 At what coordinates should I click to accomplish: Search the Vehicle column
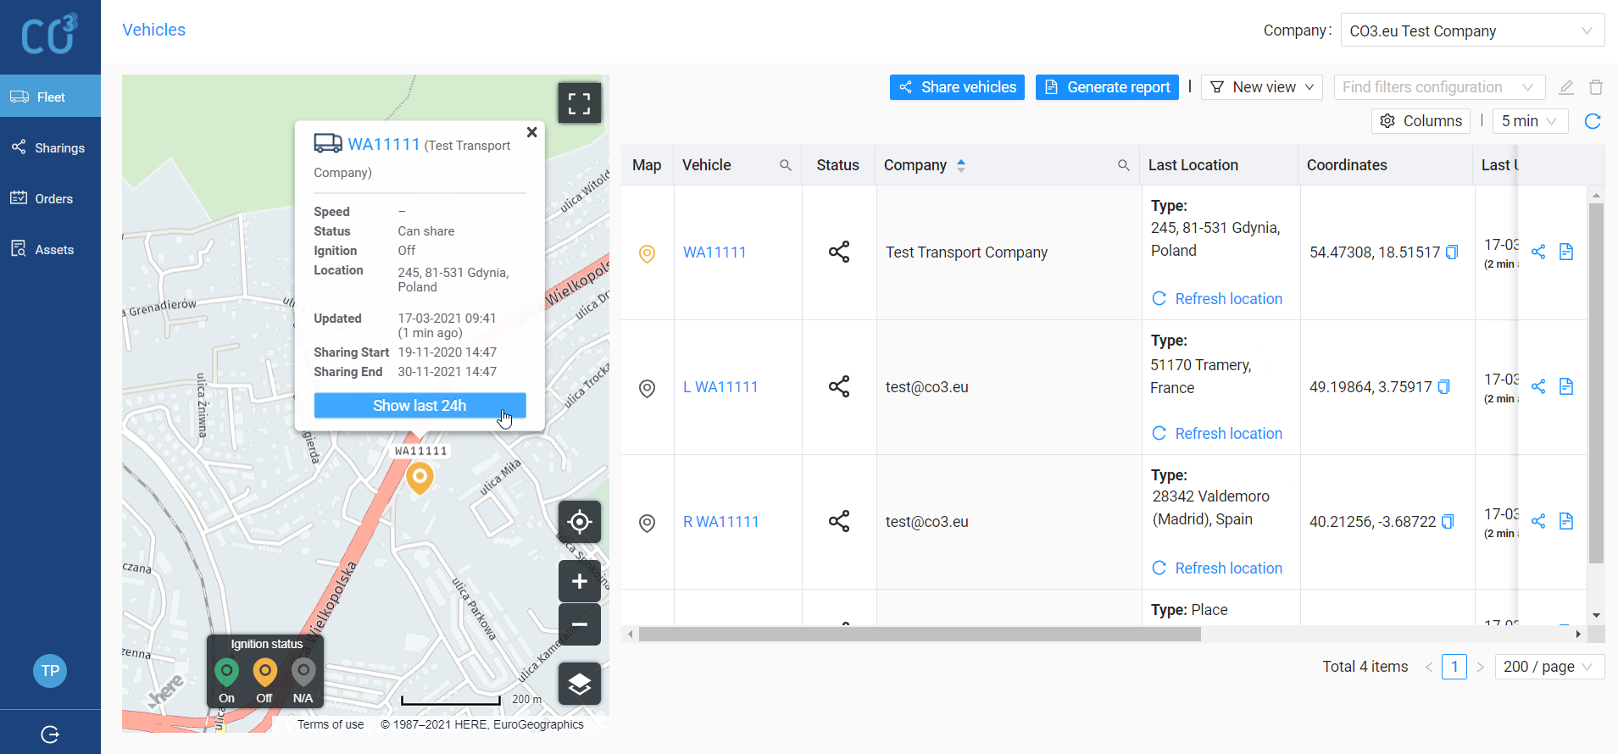pos(786,165)
